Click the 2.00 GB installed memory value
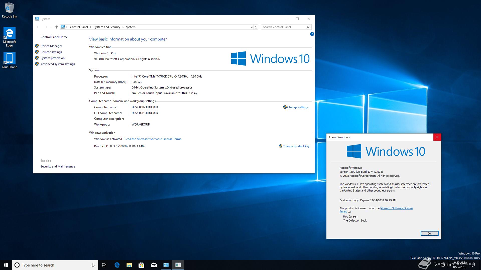Screen dimensions: 481x270 tap(137, 82)
